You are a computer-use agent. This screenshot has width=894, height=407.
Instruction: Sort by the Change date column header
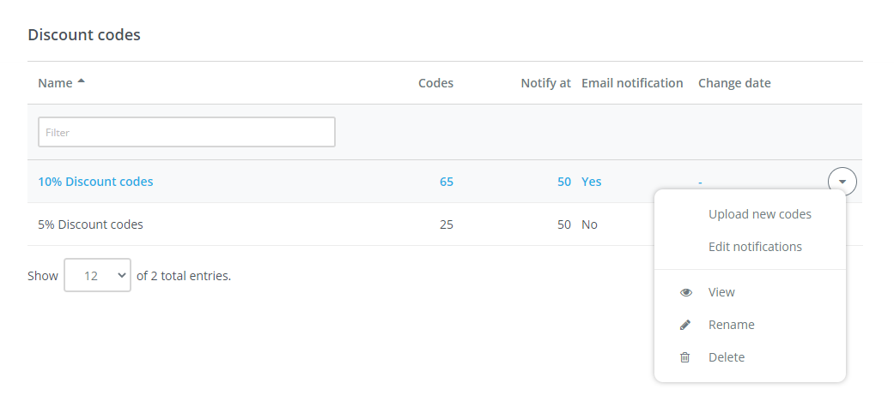pyautogui.click(x=734, y=83)
